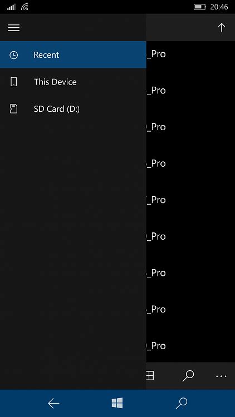Click the partially hidden view layout icon
The width and height of the screenshot is (235, 417).
pos(150,376)
